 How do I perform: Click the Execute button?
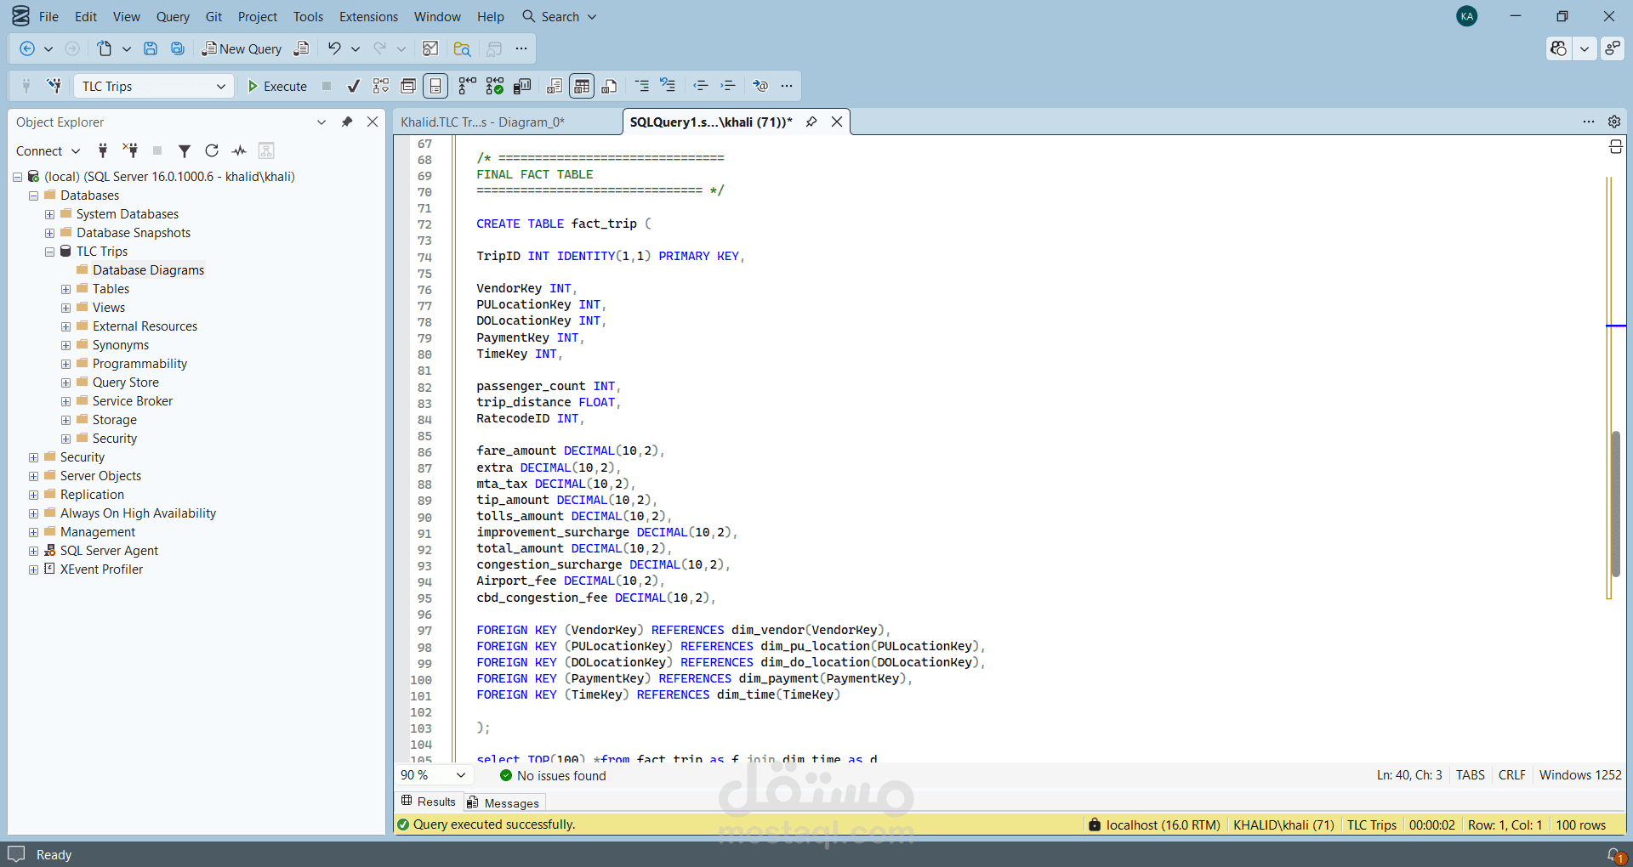(277, 86)
